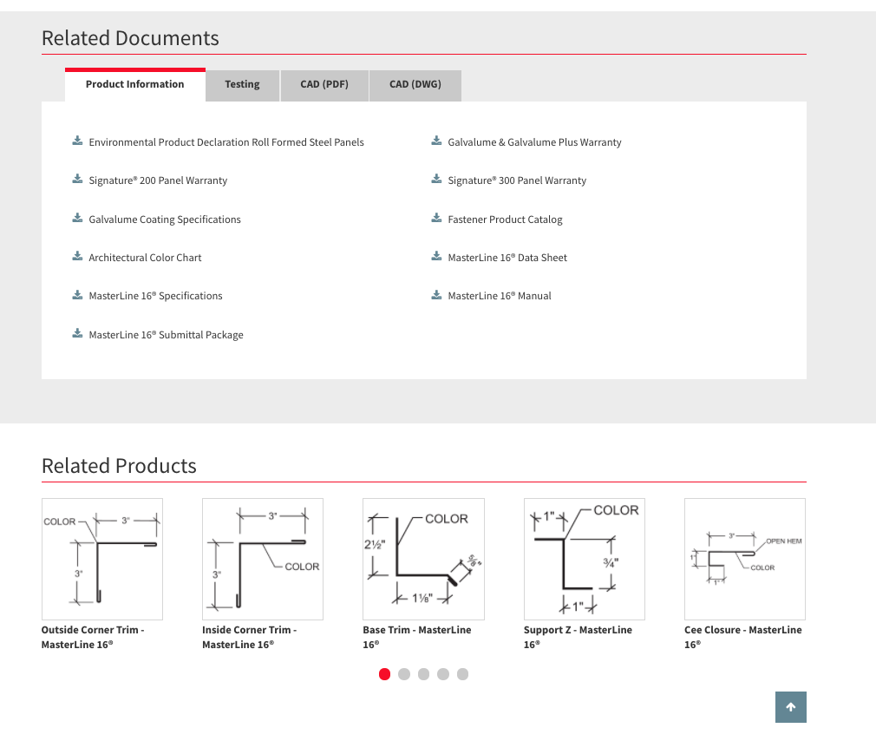The height and width of the screenshot is (754, 876).
Task: Open the Inside Corner Trim product thumbnail
Action: click(263, 559)
